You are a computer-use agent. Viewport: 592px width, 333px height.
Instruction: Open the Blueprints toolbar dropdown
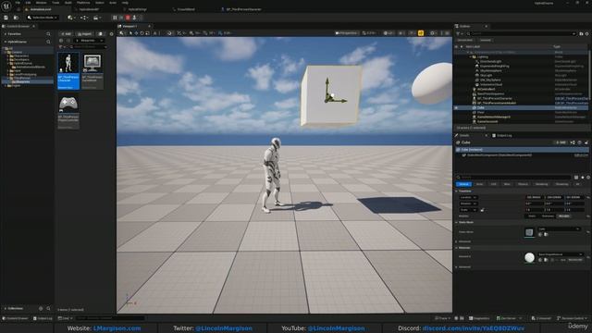(84, 18)
